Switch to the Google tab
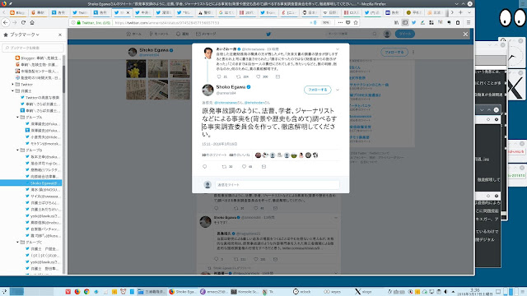 pos(226,12)
